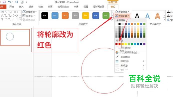Open the 切换 Transitions tab

[x=40, y=6]
